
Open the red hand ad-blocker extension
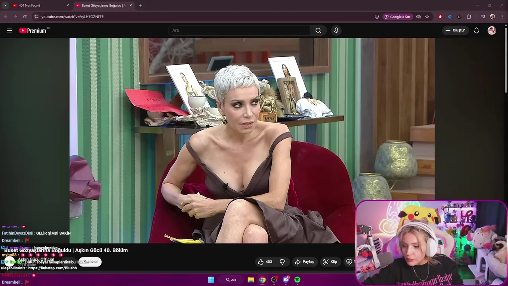pos(440,17)
